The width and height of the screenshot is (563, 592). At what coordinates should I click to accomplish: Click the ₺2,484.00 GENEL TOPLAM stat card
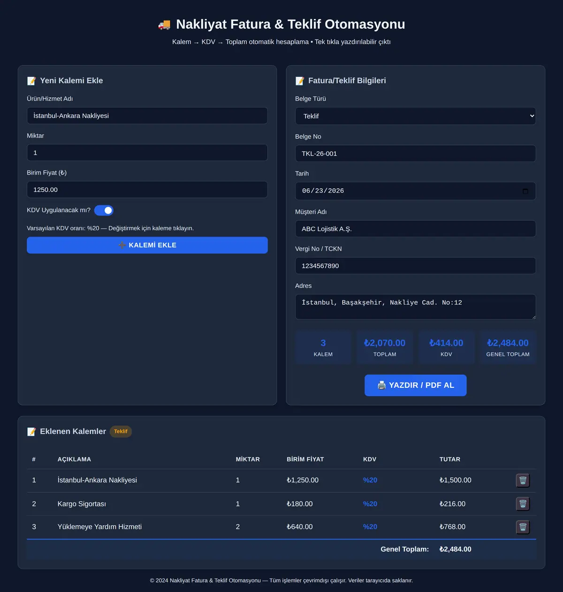pos(508,347)
